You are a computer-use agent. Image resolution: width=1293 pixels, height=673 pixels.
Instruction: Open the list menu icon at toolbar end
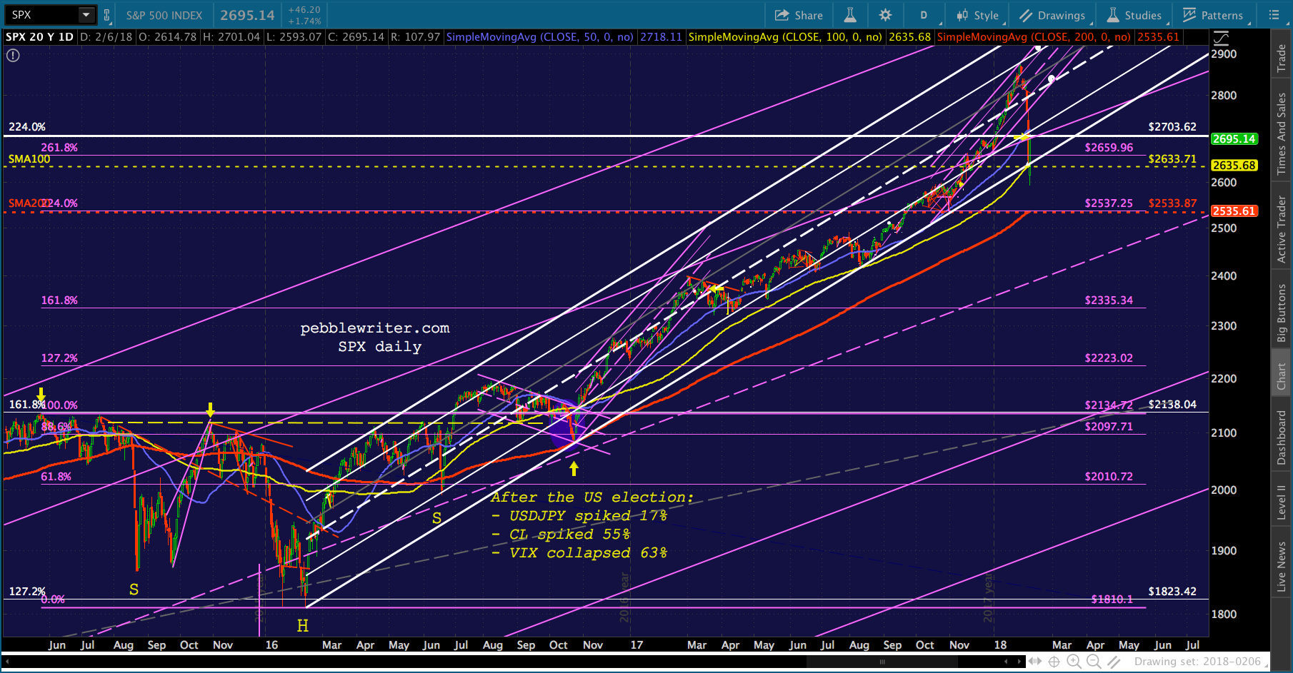(1274, 15)
